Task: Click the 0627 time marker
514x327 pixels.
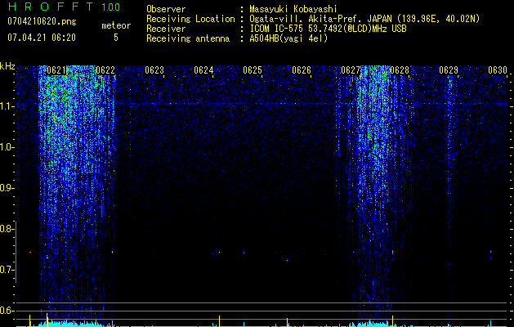Action: point(351,70)
